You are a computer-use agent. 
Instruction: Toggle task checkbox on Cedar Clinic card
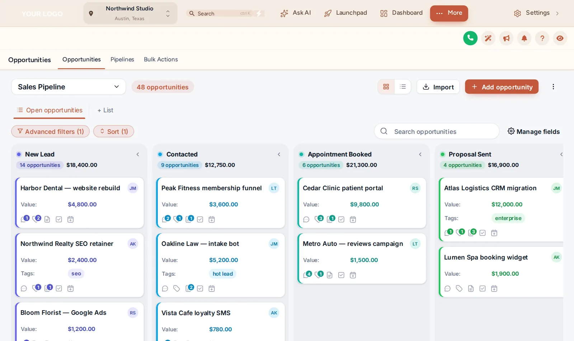(342, 219)
